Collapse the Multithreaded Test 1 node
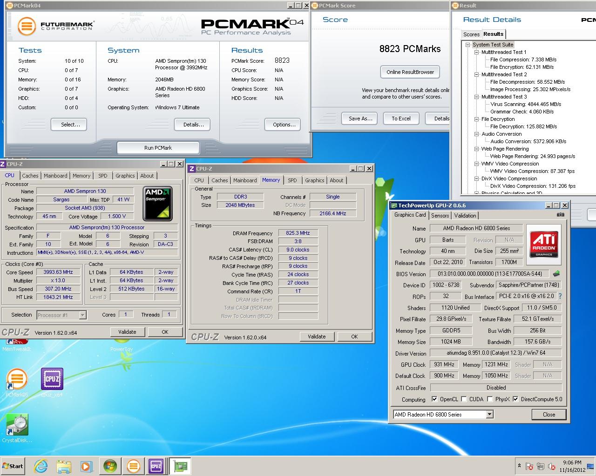This screenshot has height=476, width=596. click(477, 52)
